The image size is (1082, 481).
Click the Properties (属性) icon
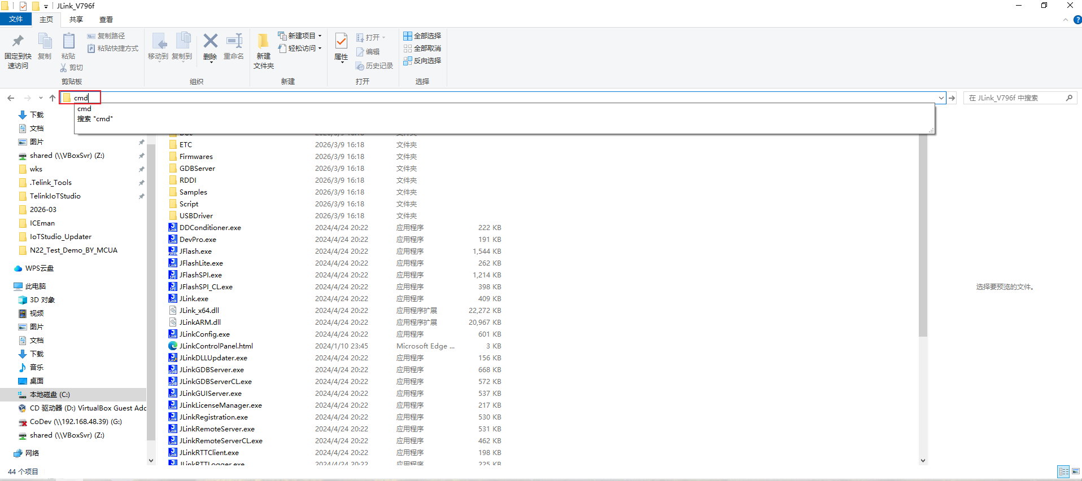pos(341,41)
